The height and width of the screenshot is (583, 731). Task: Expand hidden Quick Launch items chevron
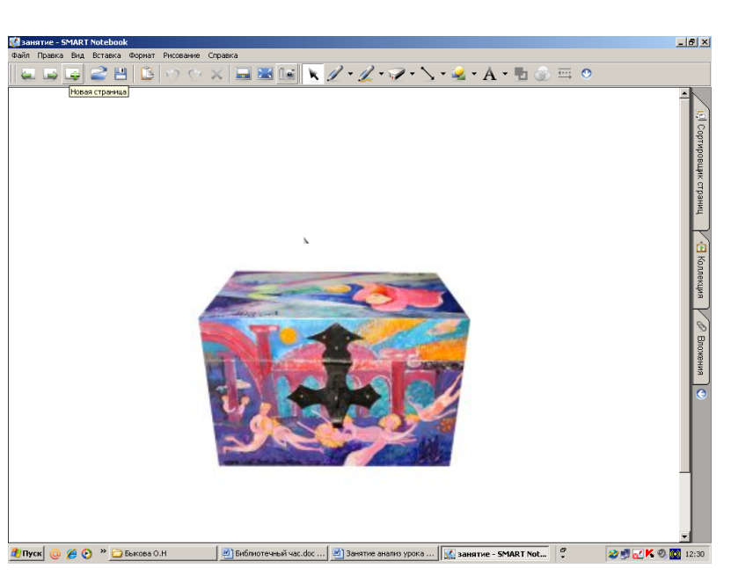point(103,551)
